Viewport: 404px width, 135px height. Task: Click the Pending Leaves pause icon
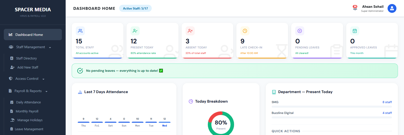(x=300, y=31)
